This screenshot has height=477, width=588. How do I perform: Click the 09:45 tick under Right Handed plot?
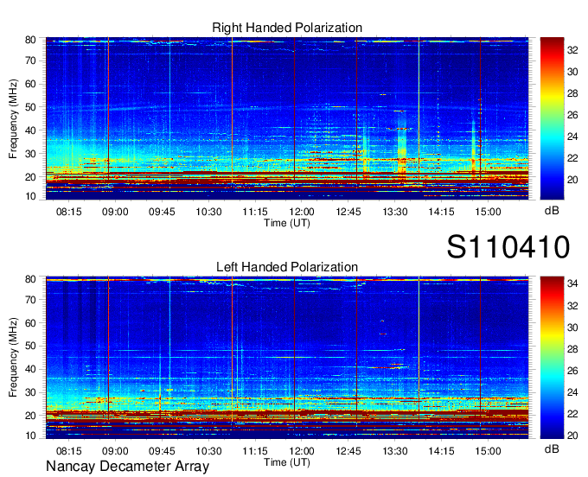(162, 212)
